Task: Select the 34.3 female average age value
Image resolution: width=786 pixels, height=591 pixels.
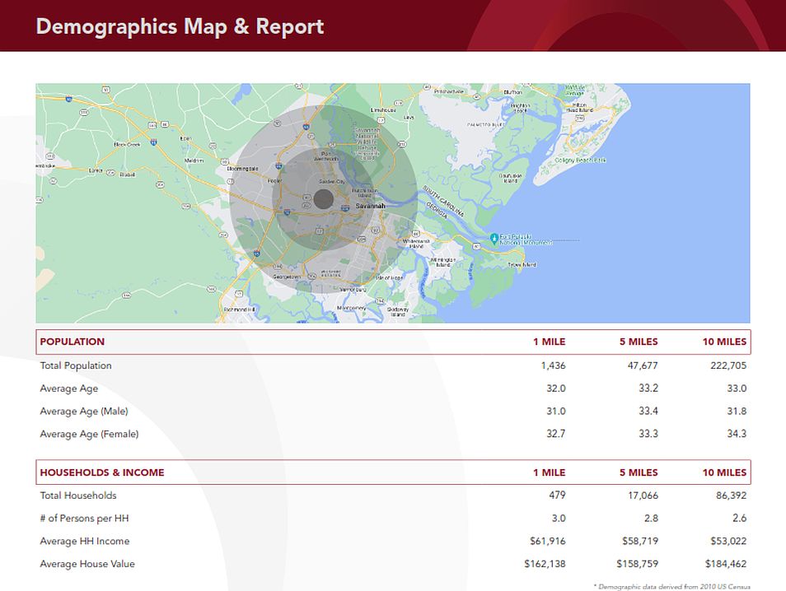Action: (737, 434)
